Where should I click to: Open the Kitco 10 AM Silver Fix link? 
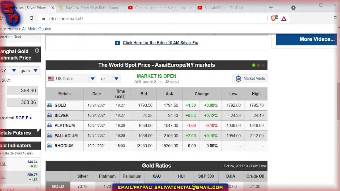coord(160,43)
